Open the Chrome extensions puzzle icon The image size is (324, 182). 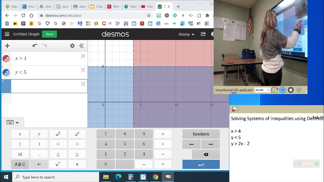pyautogui.click(x=207, y=15)
